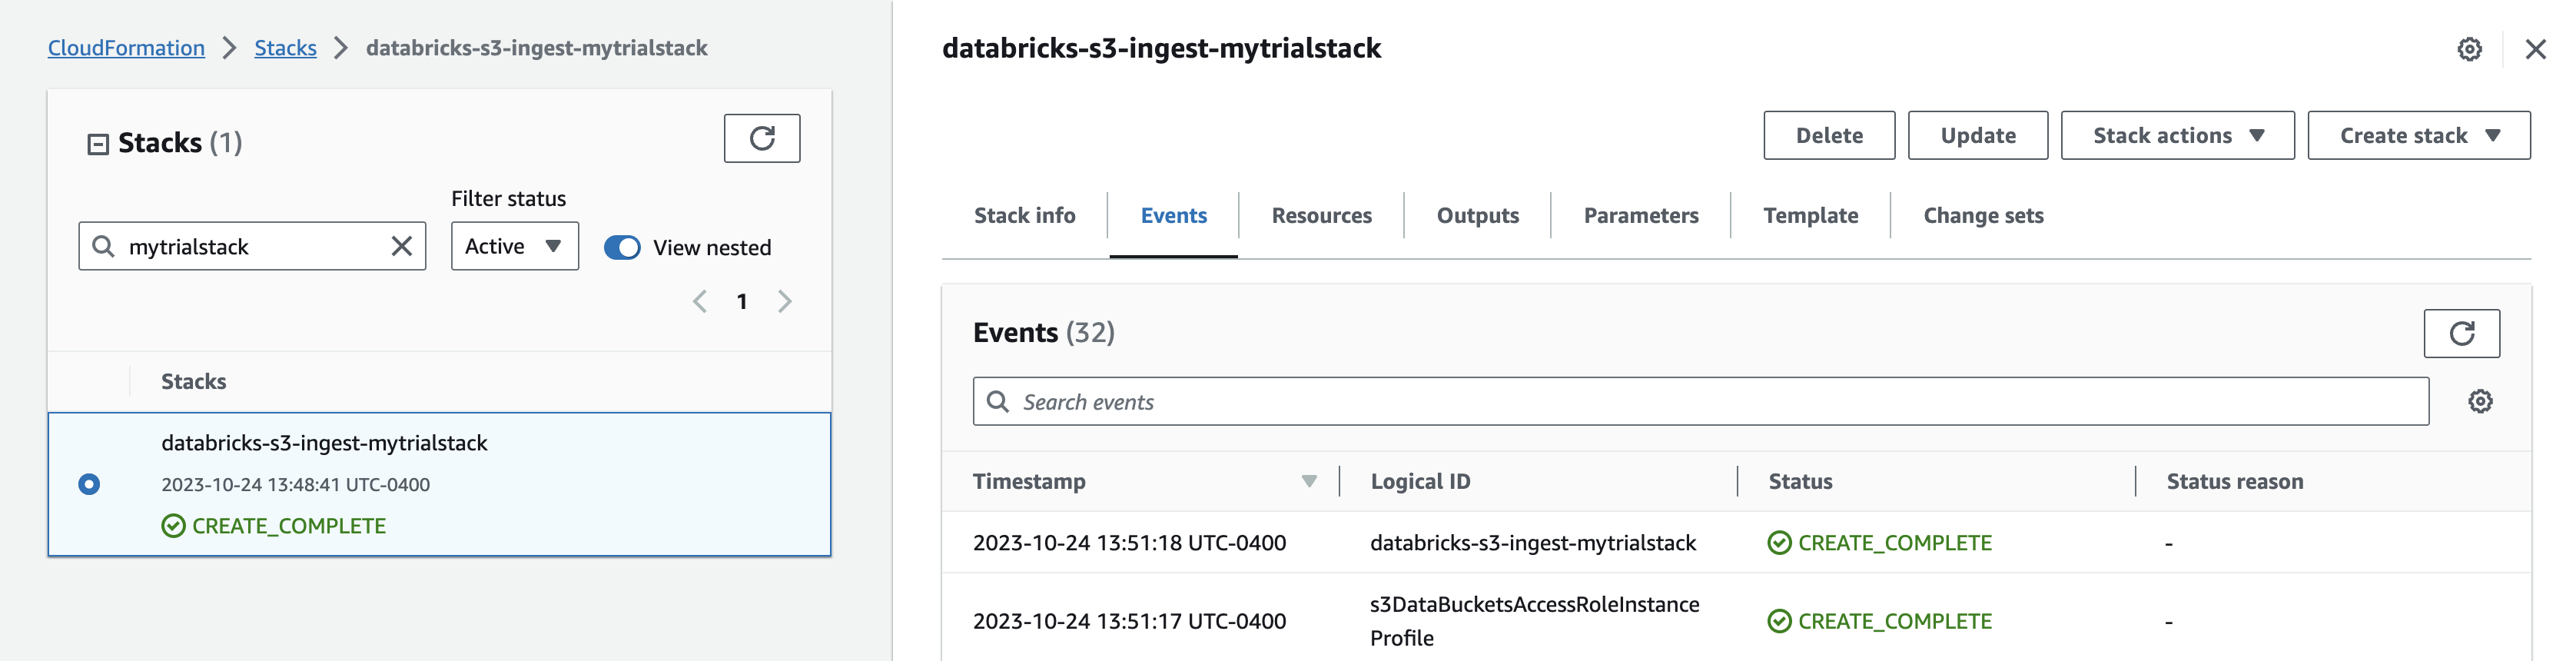Viewport: 2576px width, 661px height.
Task: Click page number 1 in pagination
Action: pos(742,301)
